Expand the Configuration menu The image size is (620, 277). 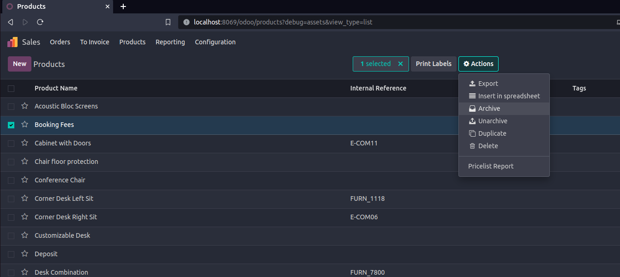click(x=215, y=42)
